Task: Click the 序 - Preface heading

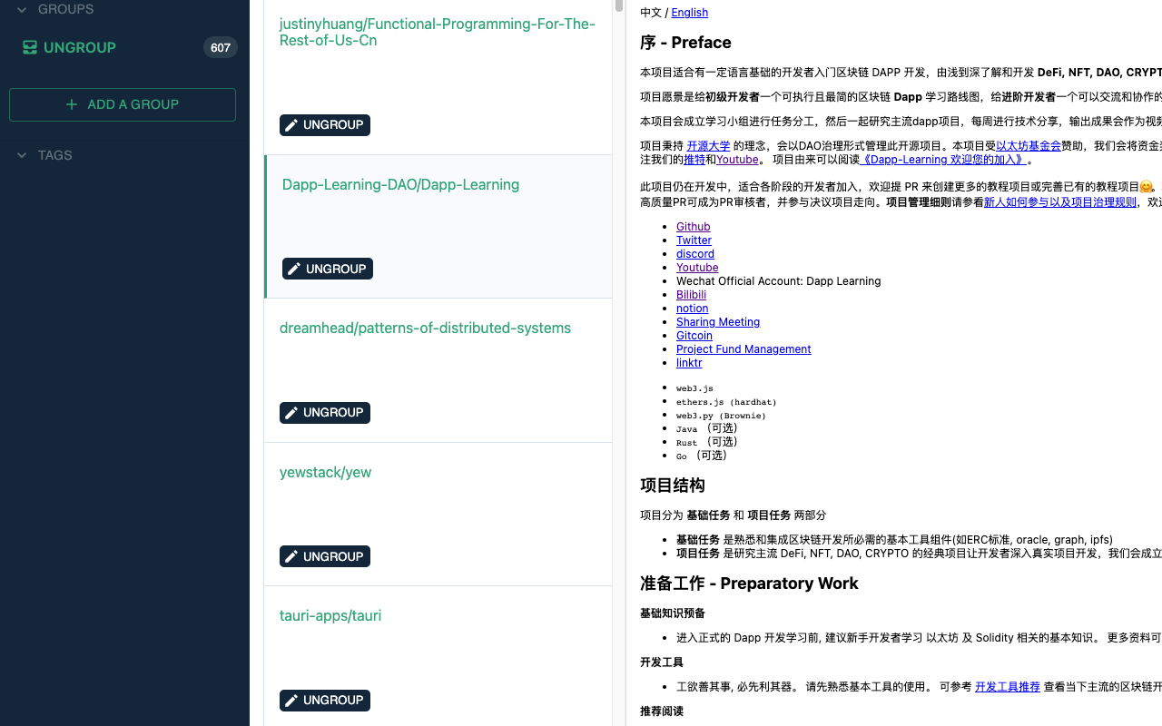Action: [685, 43]
